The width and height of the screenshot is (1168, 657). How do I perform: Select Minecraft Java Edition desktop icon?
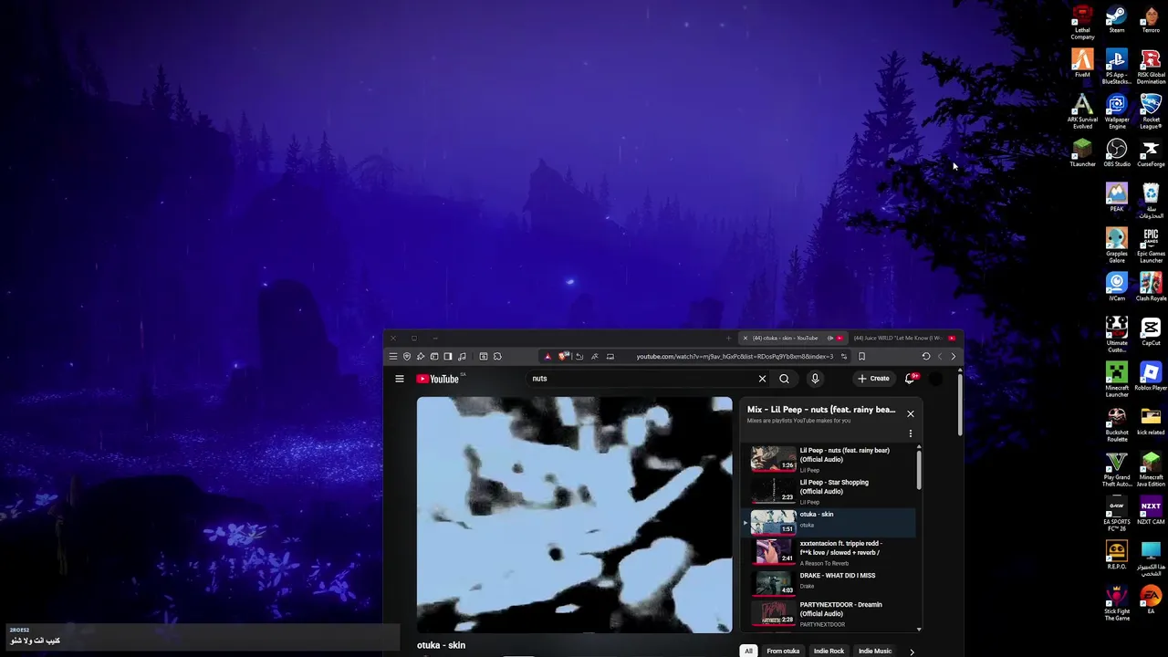pos(1151,470)
